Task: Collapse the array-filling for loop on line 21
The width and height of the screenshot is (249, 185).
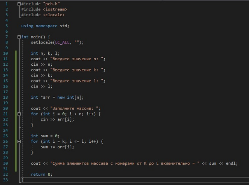Action: (x=19, y=114)
